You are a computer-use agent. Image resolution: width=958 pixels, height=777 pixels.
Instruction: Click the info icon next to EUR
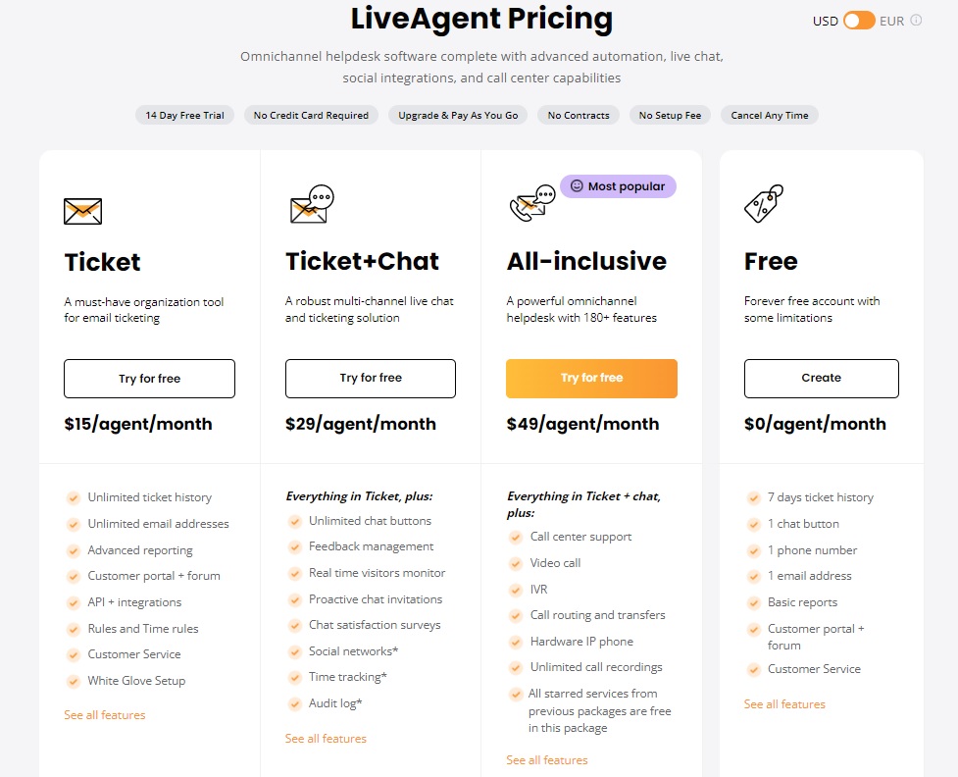916,20
